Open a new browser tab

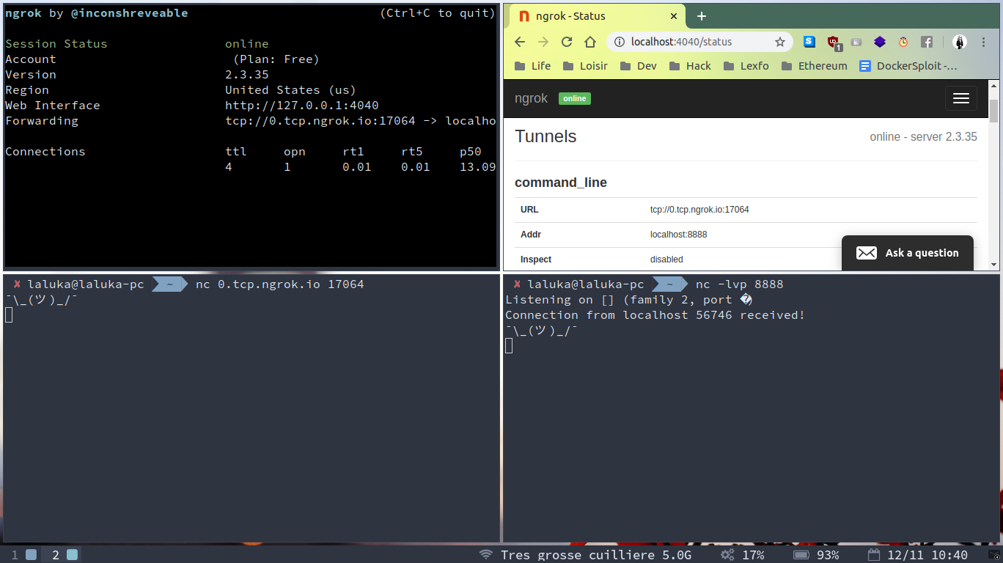point(701,15)
